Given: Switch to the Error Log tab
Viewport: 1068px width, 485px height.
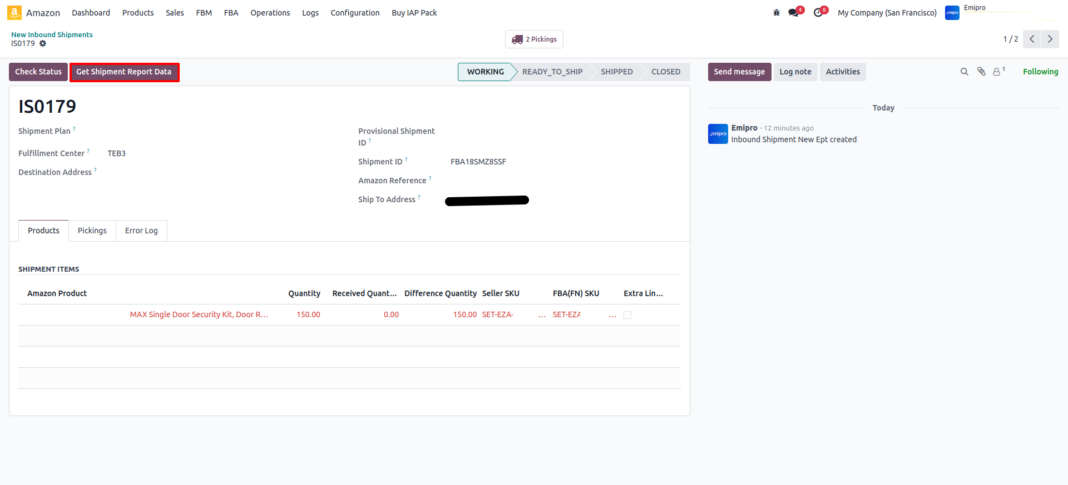Looking at the screenshot, I should pyautogui.click(x=141, y=231).
